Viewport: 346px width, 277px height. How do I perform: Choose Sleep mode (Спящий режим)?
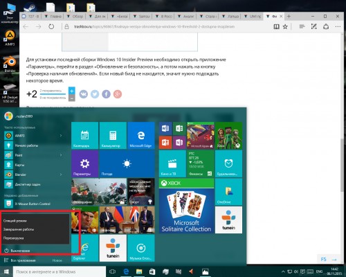(x=36, y=221)
